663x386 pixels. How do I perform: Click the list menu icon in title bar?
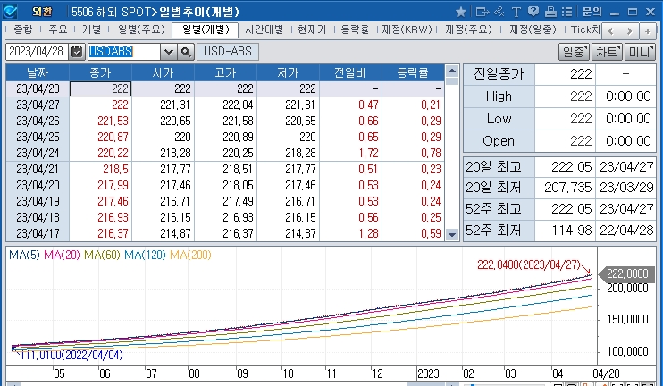pos(567,12)
